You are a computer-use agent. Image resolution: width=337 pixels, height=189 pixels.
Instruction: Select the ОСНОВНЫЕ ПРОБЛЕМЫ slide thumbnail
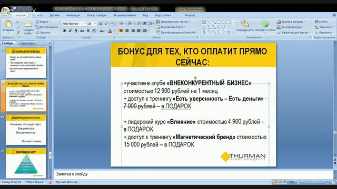click(x=26, y=63)
